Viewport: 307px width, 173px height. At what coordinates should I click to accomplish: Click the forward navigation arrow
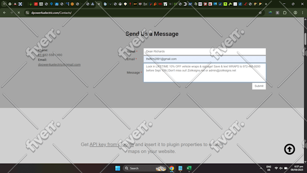pos(12,13)
